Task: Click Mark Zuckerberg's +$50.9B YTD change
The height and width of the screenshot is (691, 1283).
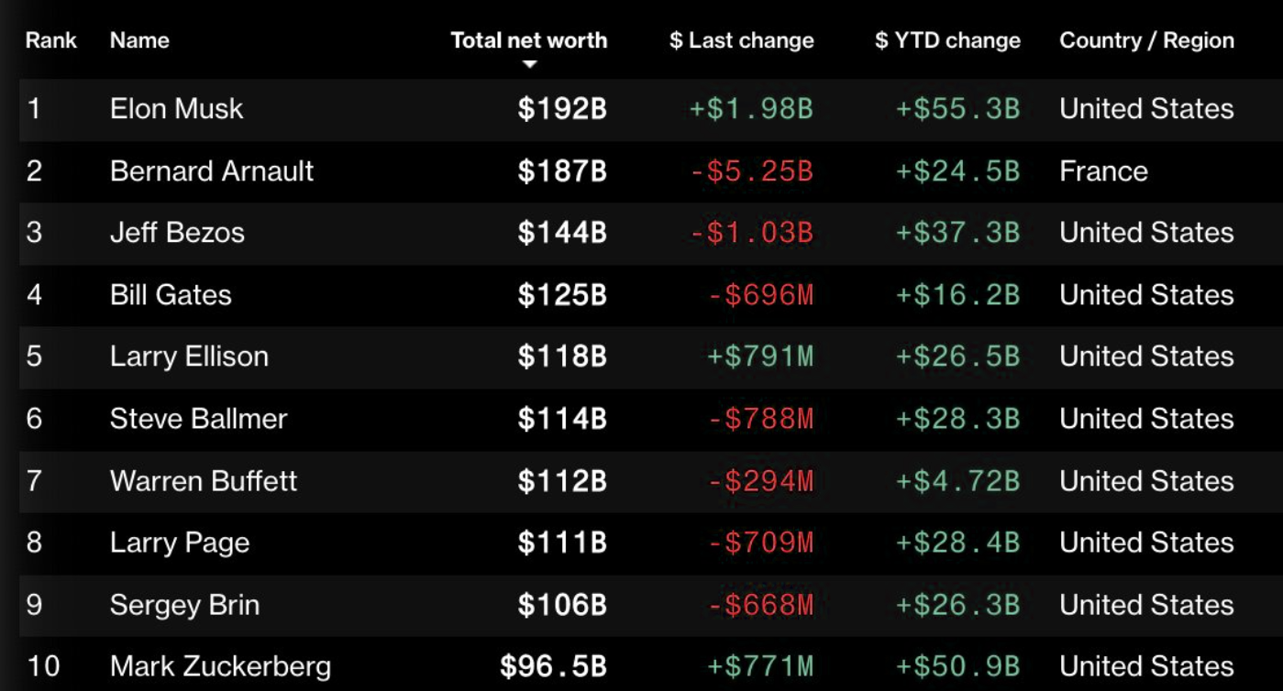Action: click(x=957, y=666)
